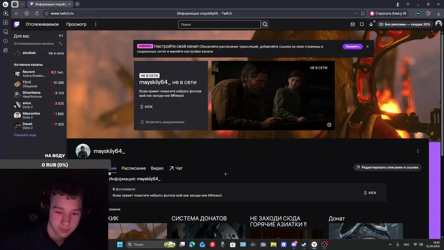Open Discord from taskbar

(x=294, y=244)
